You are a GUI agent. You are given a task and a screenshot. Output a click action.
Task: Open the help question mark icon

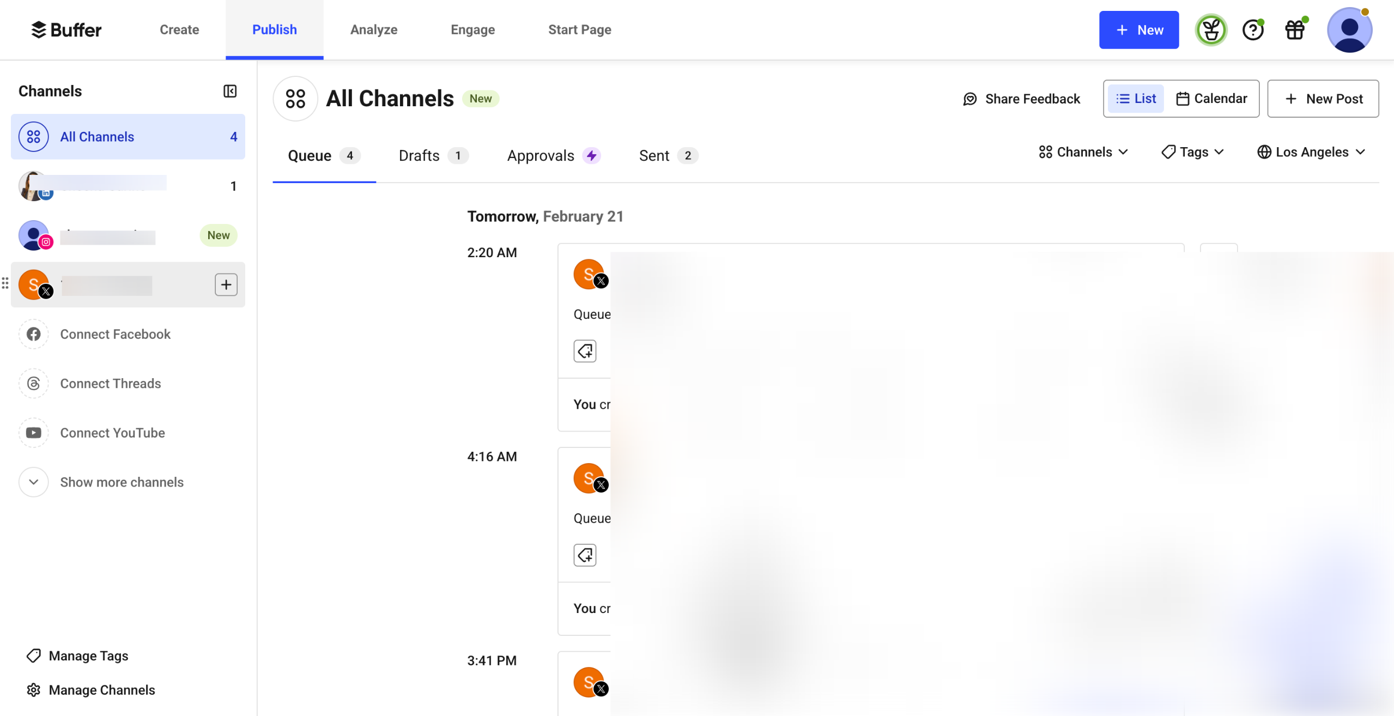tap(1252, 30)
